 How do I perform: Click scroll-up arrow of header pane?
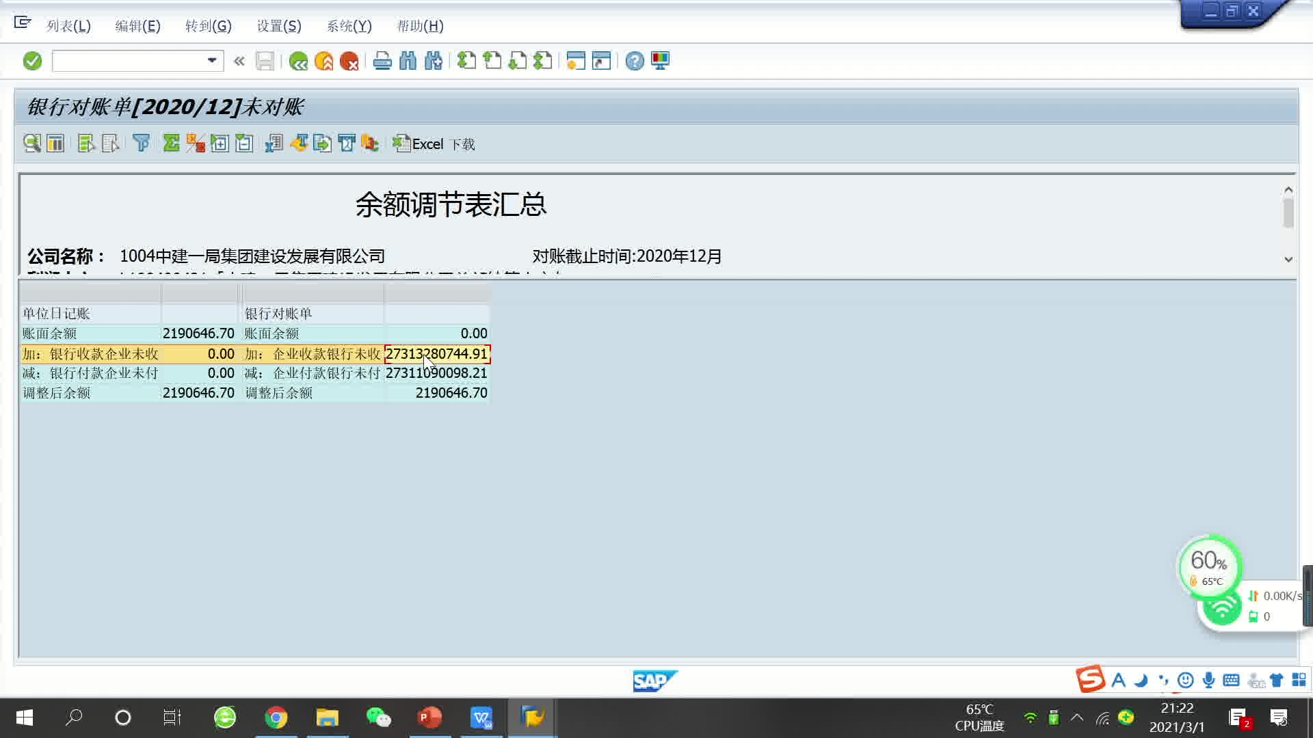(1288, 189)
